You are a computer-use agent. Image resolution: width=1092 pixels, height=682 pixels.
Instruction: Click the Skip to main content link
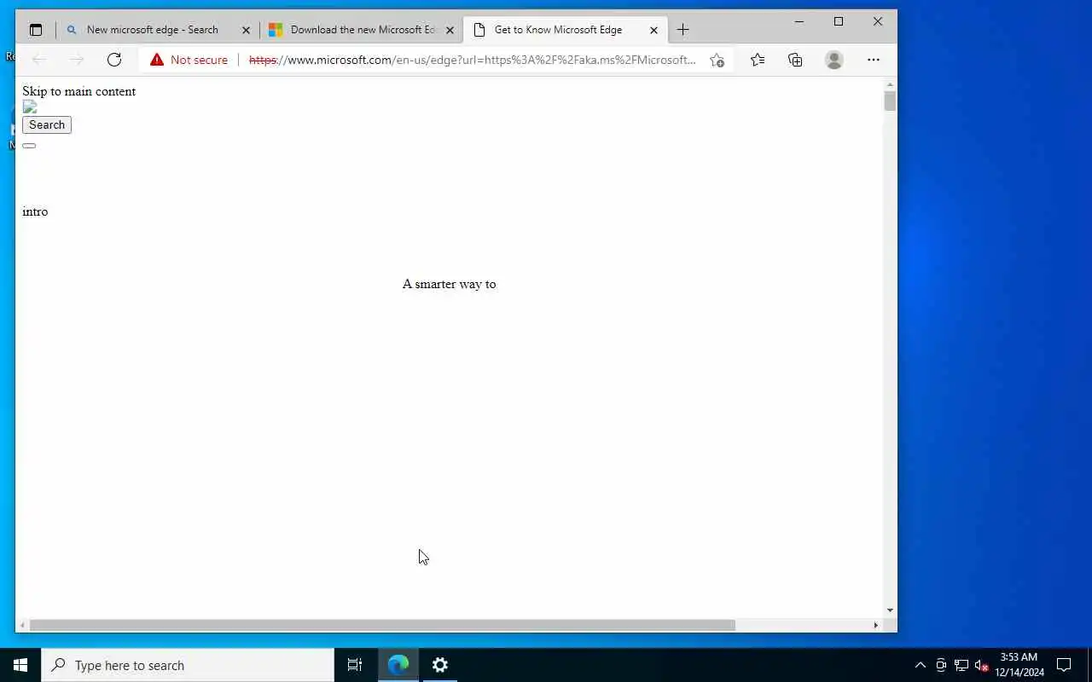pyautogui.click(x=78, y=91)
